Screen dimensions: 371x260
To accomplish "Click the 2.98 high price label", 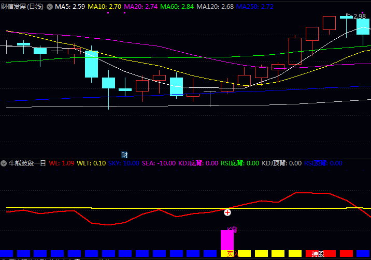I will point(360,16).
